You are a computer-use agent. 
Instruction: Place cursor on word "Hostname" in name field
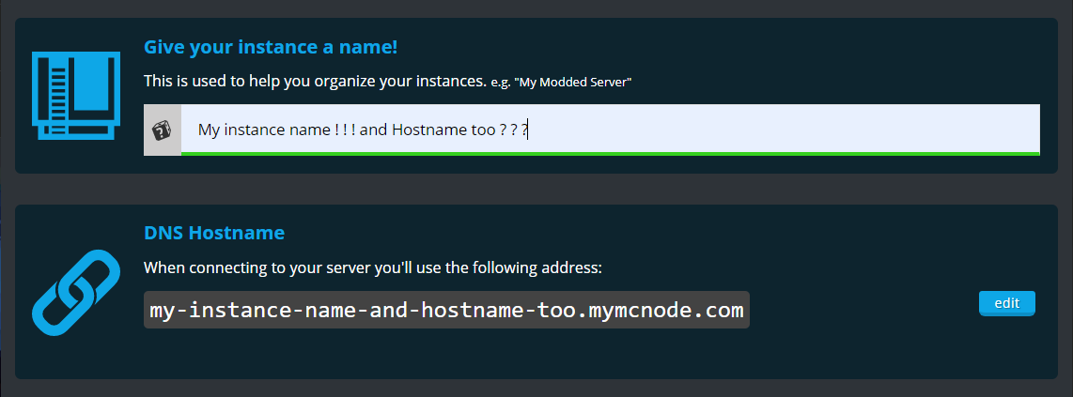420,130
